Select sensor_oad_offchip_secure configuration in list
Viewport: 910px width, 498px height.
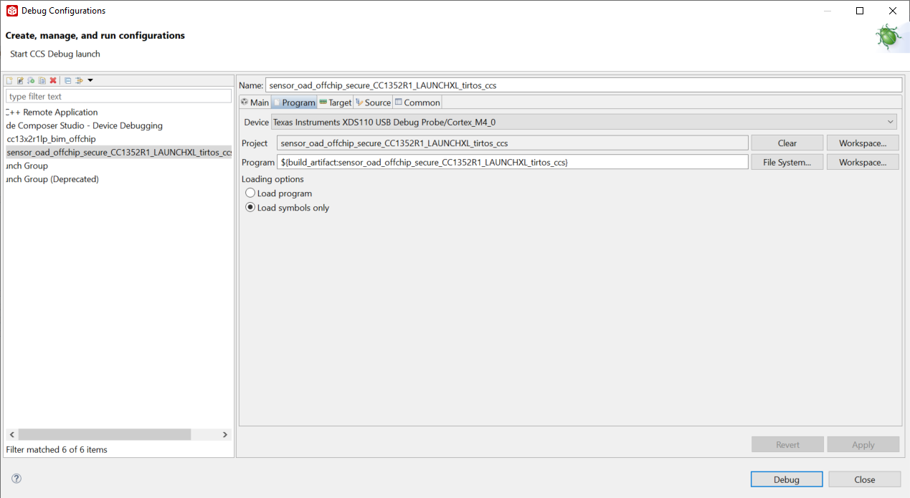pos(118,152)
